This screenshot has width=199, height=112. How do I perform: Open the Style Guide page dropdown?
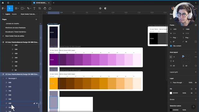coord(29,14)
